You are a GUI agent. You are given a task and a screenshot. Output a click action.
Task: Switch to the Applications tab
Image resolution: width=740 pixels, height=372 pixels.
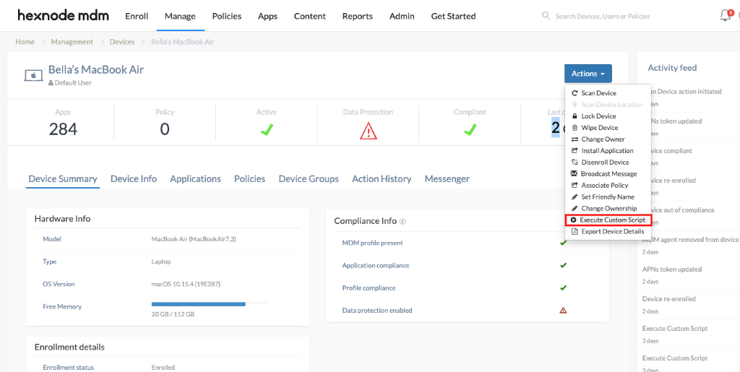click(x=195, y=179)
